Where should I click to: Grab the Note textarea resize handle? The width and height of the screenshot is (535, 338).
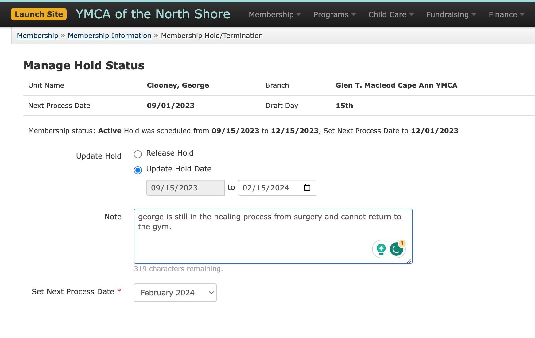tap(409, 260)
